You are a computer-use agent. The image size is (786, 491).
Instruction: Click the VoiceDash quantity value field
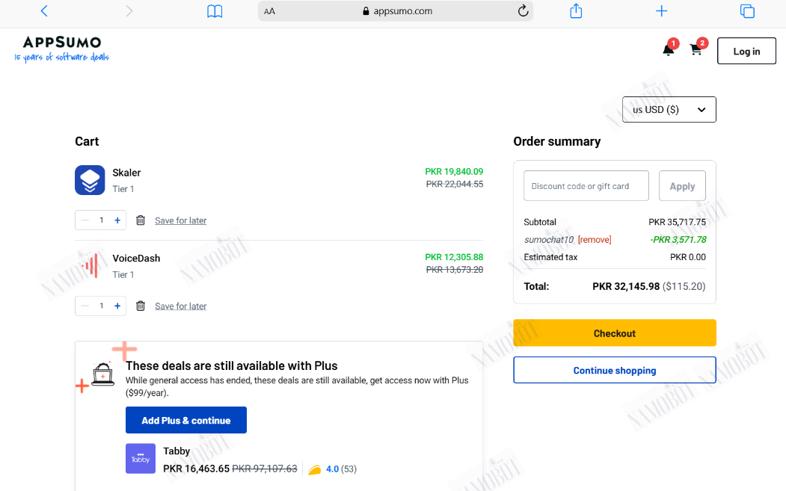pyautogui.click(x=101, y=306)
